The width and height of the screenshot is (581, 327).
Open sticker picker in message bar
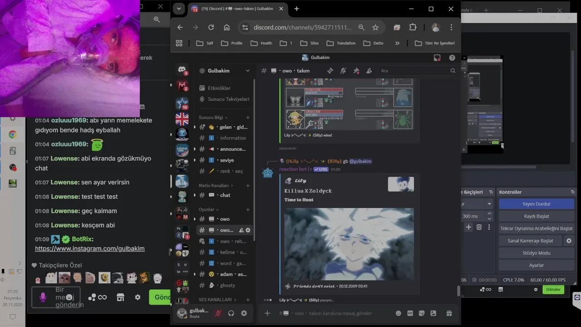click(x=422, y=313)
